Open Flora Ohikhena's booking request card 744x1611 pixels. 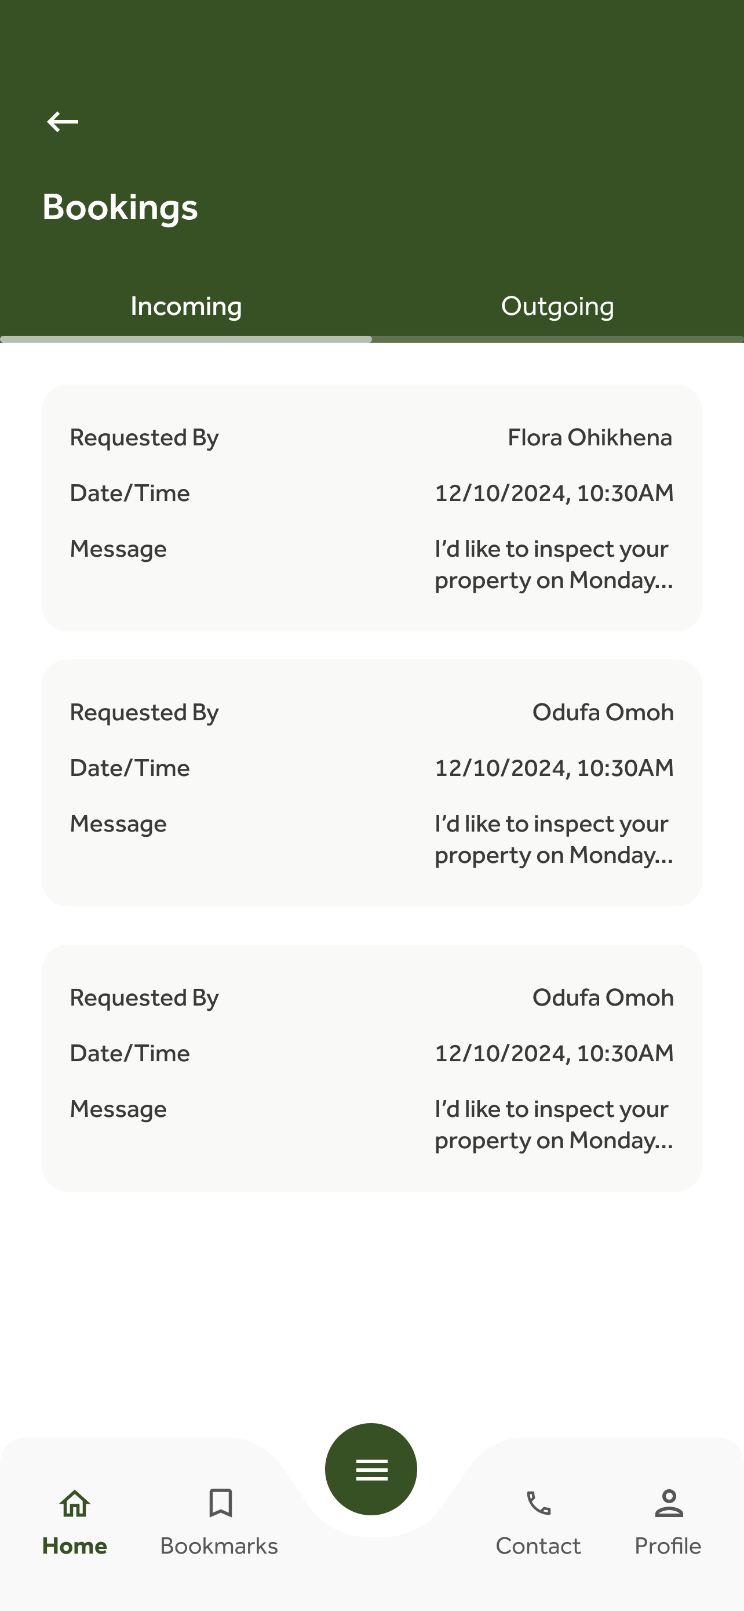click(x=371, y=507)
